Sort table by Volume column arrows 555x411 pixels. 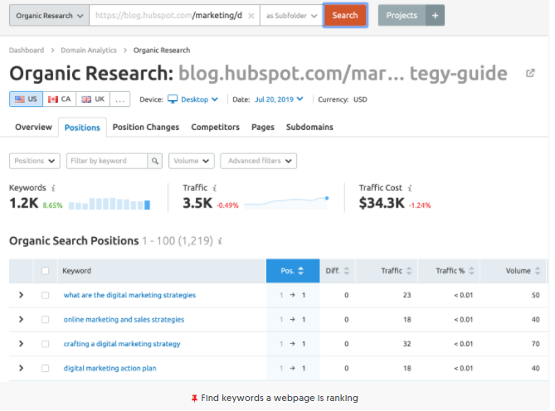[x=538, y=271]
